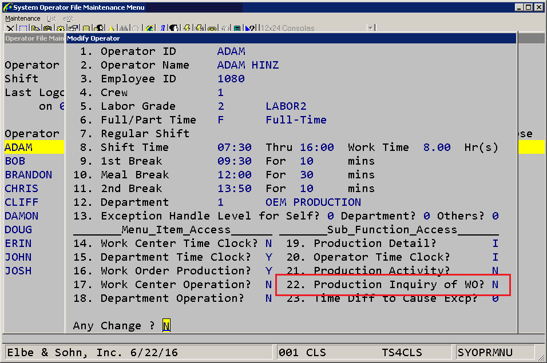Select operator ERIN in the list
Screen dimensions: 547x363
(x=18, y=243)
